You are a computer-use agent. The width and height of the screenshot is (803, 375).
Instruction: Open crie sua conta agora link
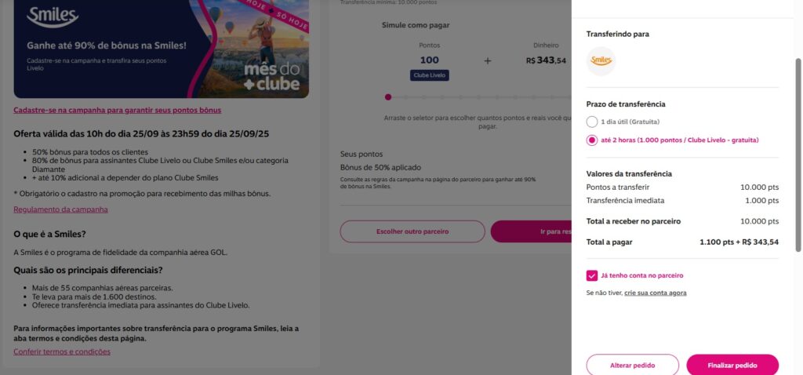(x=655, y=293)
